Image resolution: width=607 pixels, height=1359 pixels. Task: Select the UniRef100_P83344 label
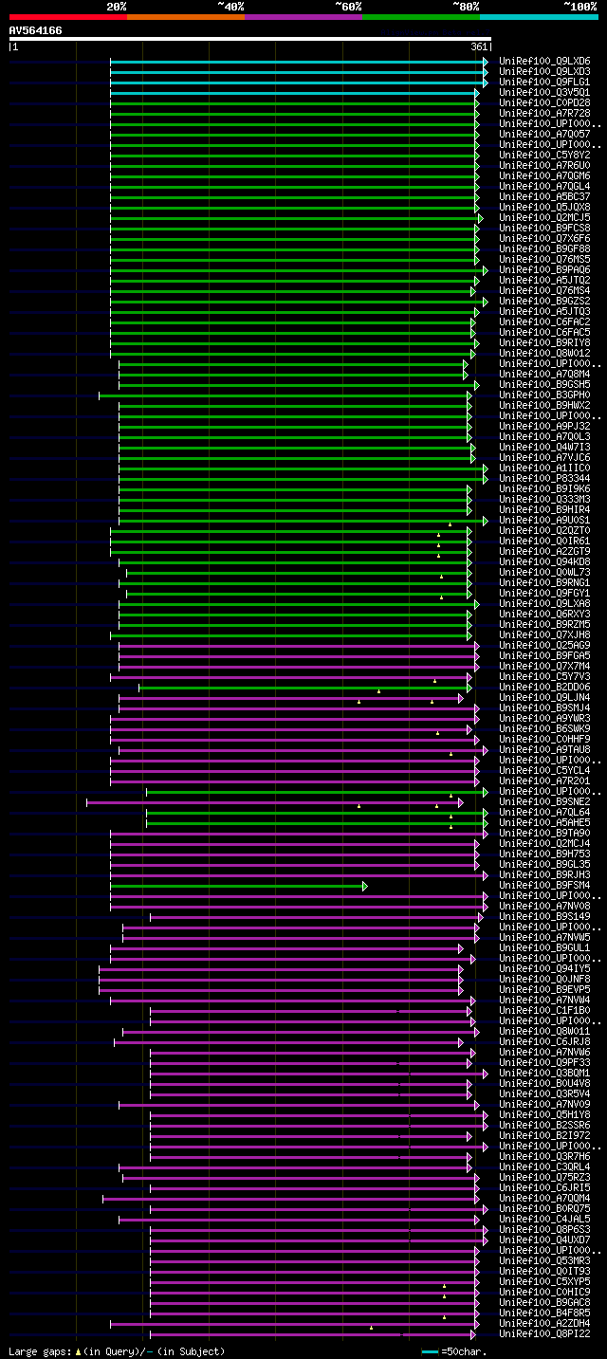pyautogui.click(x=544, y=479)
